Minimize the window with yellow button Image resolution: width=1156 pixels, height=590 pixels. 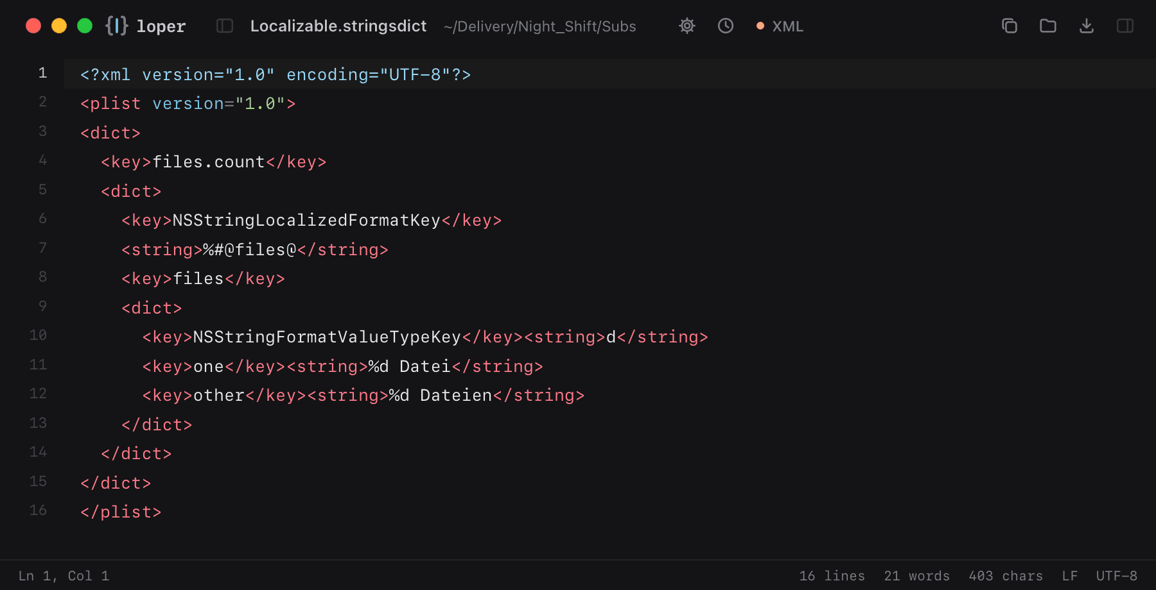[59, 26]
